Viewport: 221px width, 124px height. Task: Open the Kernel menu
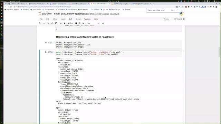[x=78, y=19]
